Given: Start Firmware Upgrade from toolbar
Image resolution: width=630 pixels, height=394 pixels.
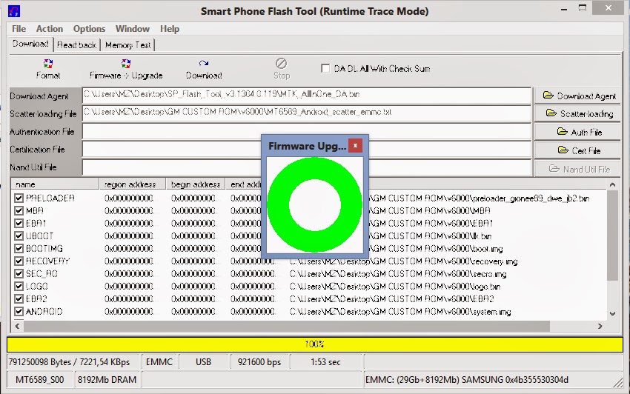Looking at the screenshot, I should click(x=125, y=69).
